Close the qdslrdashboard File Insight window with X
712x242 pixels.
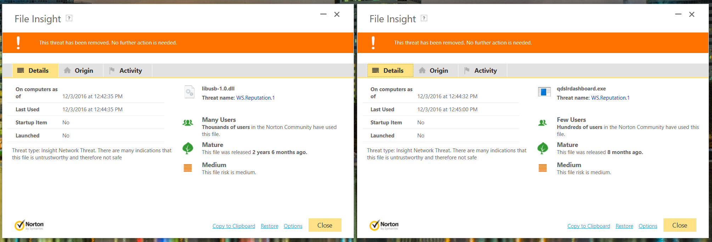click(x=692, y=14)
